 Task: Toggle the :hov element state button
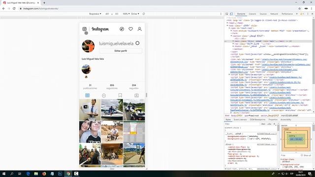263,124
